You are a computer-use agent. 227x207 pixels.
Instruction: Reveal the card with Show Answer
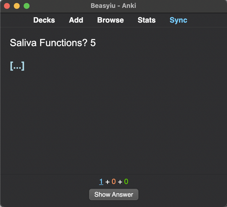tap(113, 194)
